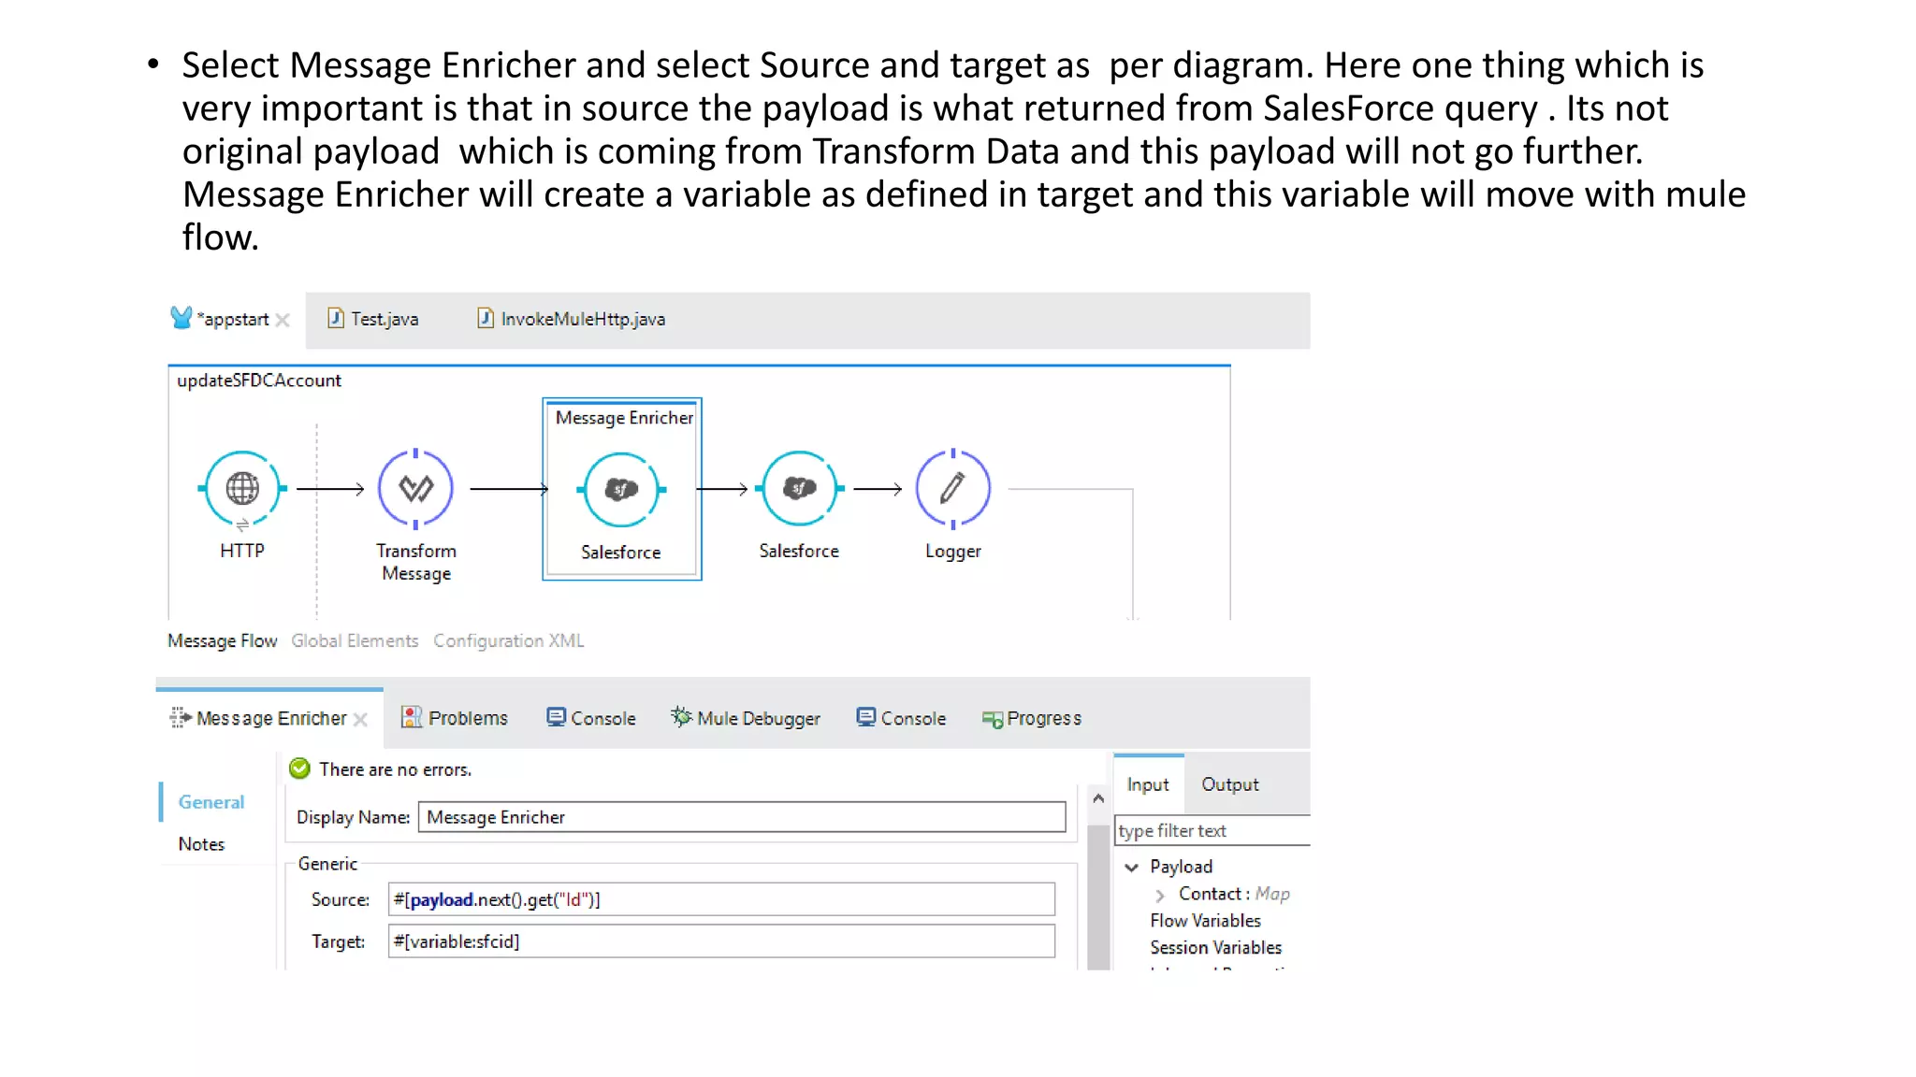Click the Test.java file icon
The height and width of the screenshot is (1077, 1916).
(335, 318)
